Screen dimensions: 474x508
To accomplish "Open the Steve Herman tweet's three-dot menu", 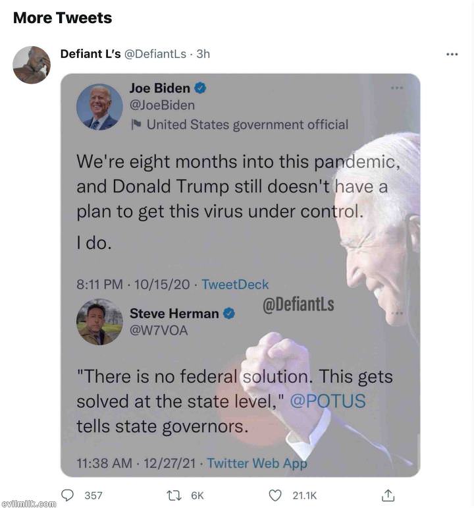I will [x=397, y=314].
